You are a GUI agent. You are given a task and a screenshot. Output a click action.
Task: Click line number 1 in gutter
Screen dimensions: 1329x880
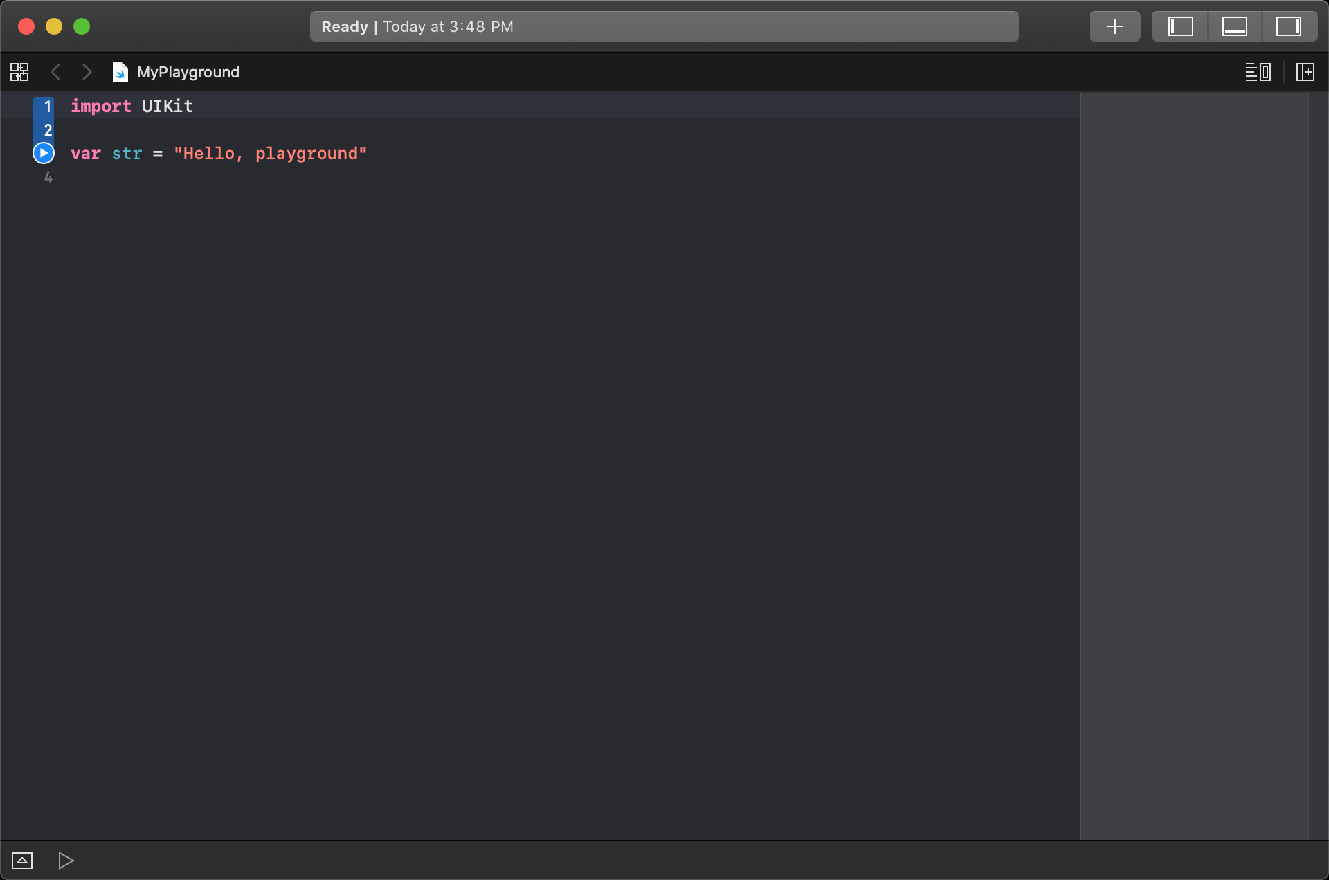(48, 107)
